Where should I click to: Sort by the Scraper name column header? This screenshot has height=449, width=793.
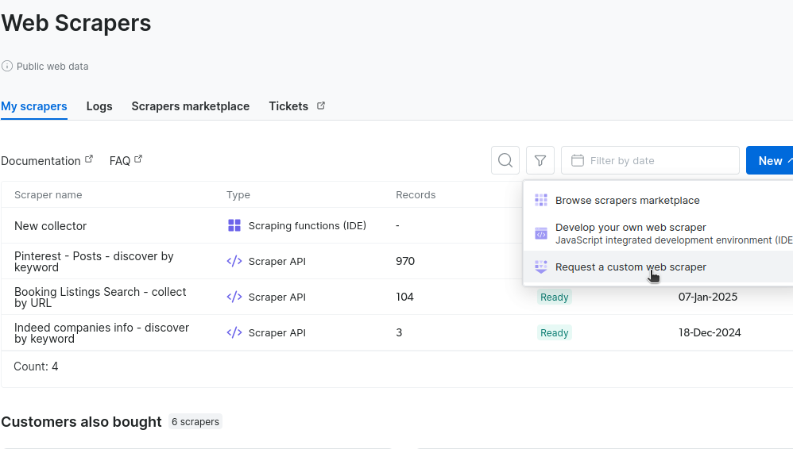(x=48, y=194)
